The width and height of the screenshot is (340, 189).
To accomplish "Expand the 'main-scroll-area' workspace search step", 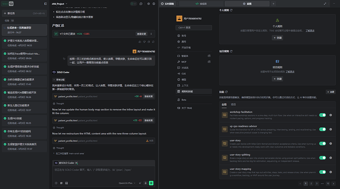I will click(68, 154).
